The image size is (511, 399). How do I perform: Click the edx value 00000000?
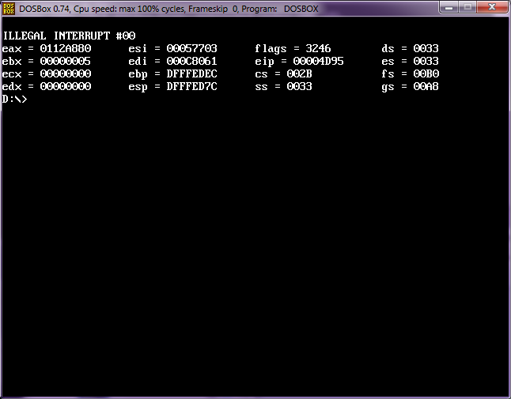(66, 87)
